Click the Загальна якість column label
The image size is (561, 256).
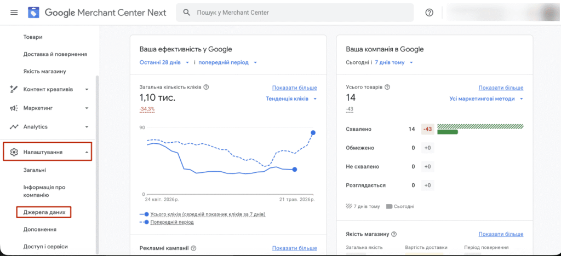tap(364, 247)
